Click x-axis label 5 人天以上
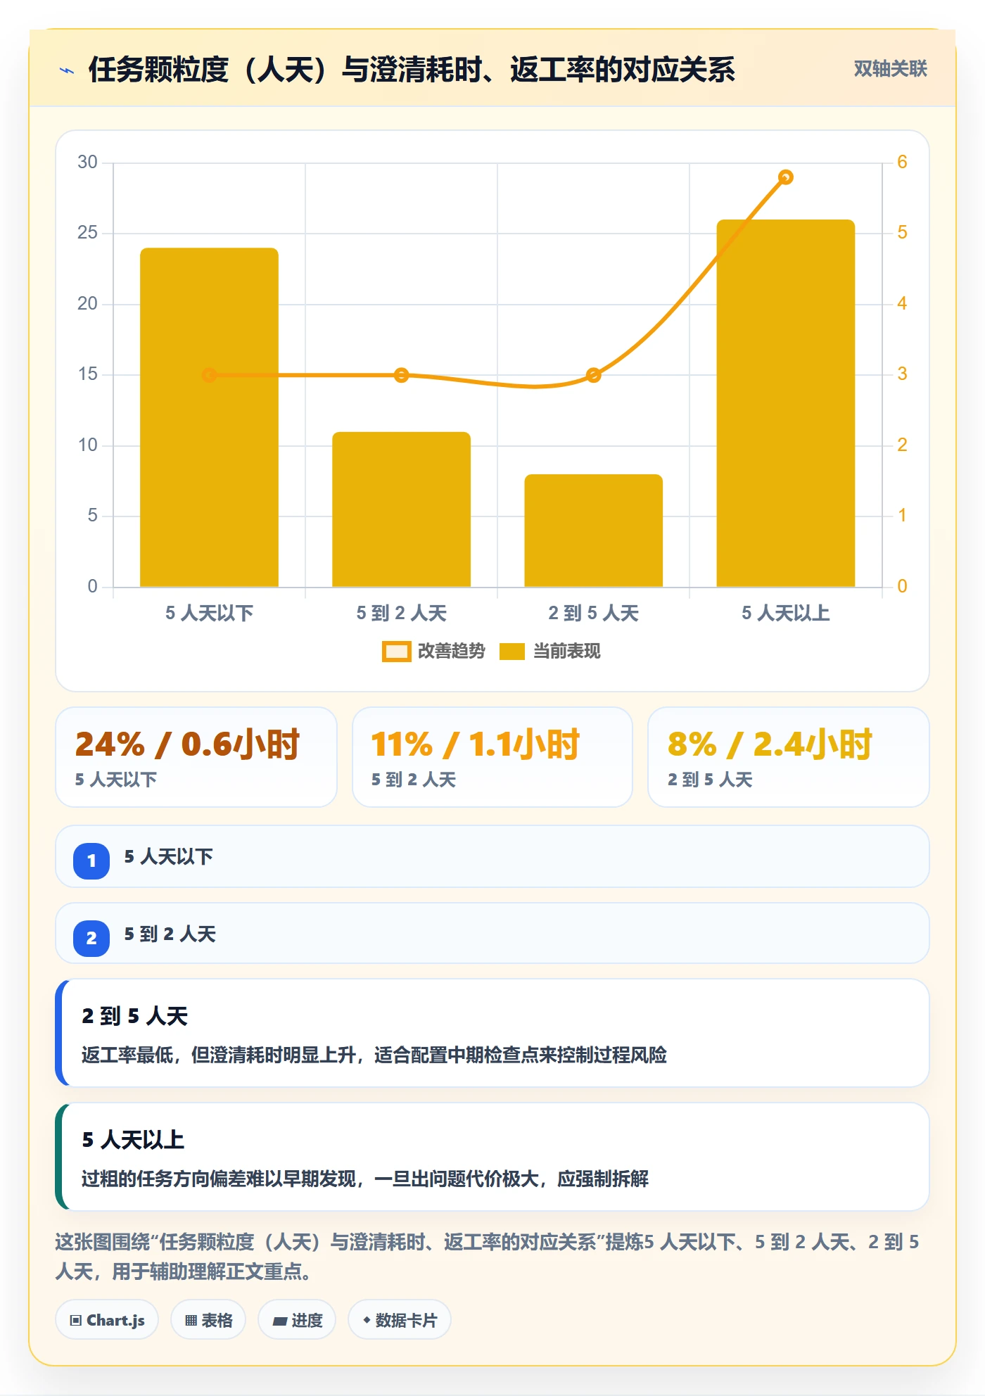 (x=785, y=613)
